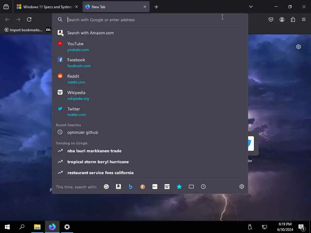Open Windows taskbar search
Image resolution: width=311 pixels, height=233 pixels.
pyautogui.click(x=22, y=227)
